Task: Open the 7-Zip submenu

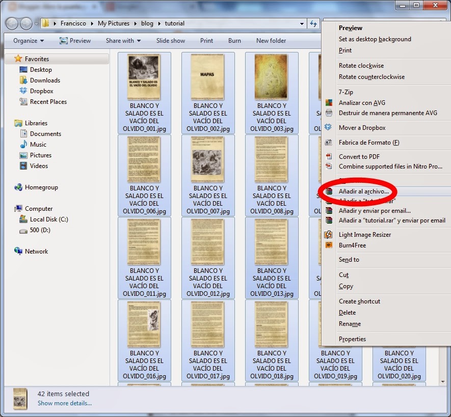Action: [346, 92]
